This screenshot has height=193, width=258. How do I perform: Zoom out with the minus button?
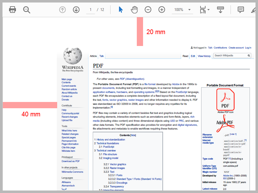coord(148,10)
